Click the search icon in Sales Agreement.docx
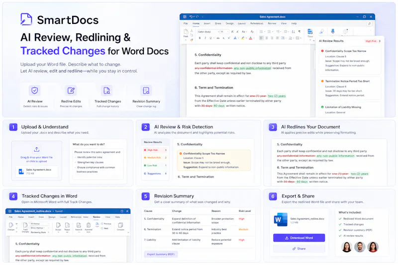Viewport: 398px width, 265px height. (370, 23)
